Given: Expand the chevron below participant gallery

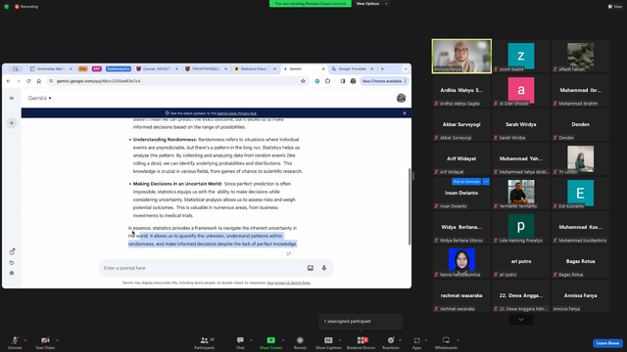Looking at the screenshot, I should click(521, 320).
